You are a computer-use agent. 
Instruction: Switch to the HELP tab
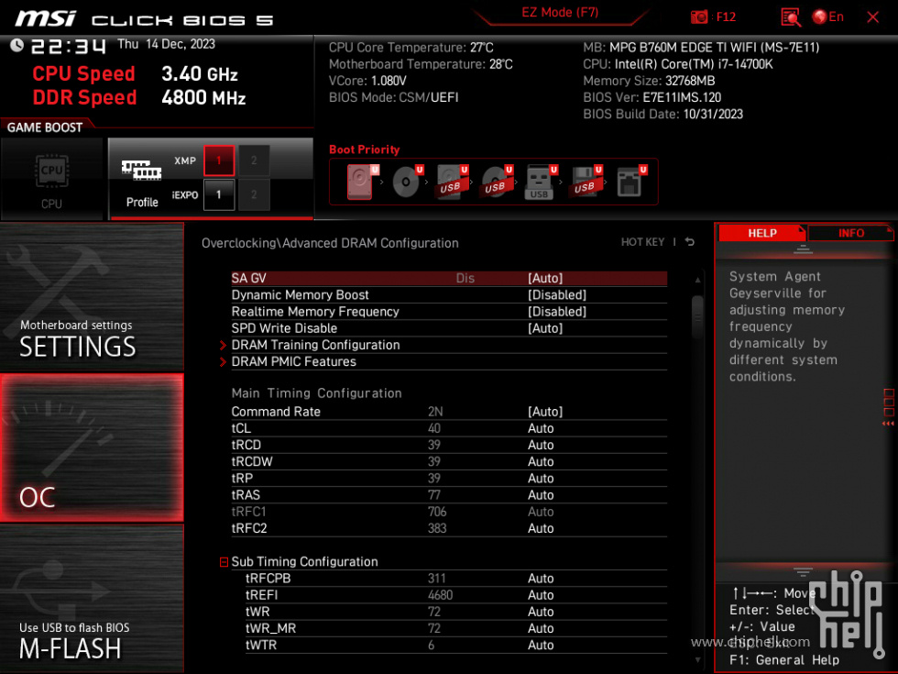click(x=761, y=233)
